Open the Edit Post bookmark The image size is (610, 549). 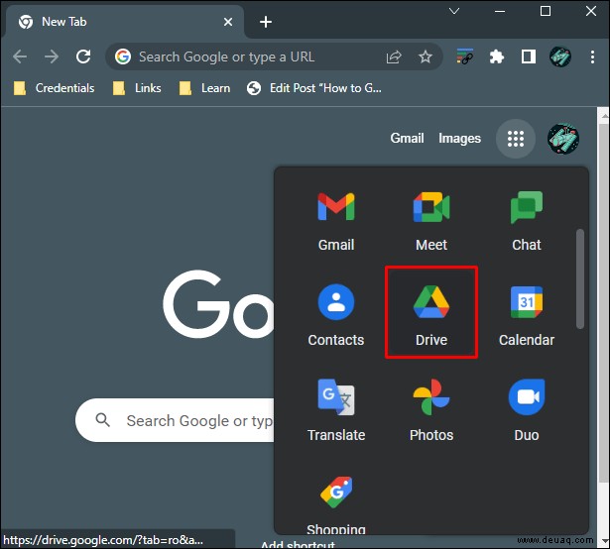click(314, 88)
